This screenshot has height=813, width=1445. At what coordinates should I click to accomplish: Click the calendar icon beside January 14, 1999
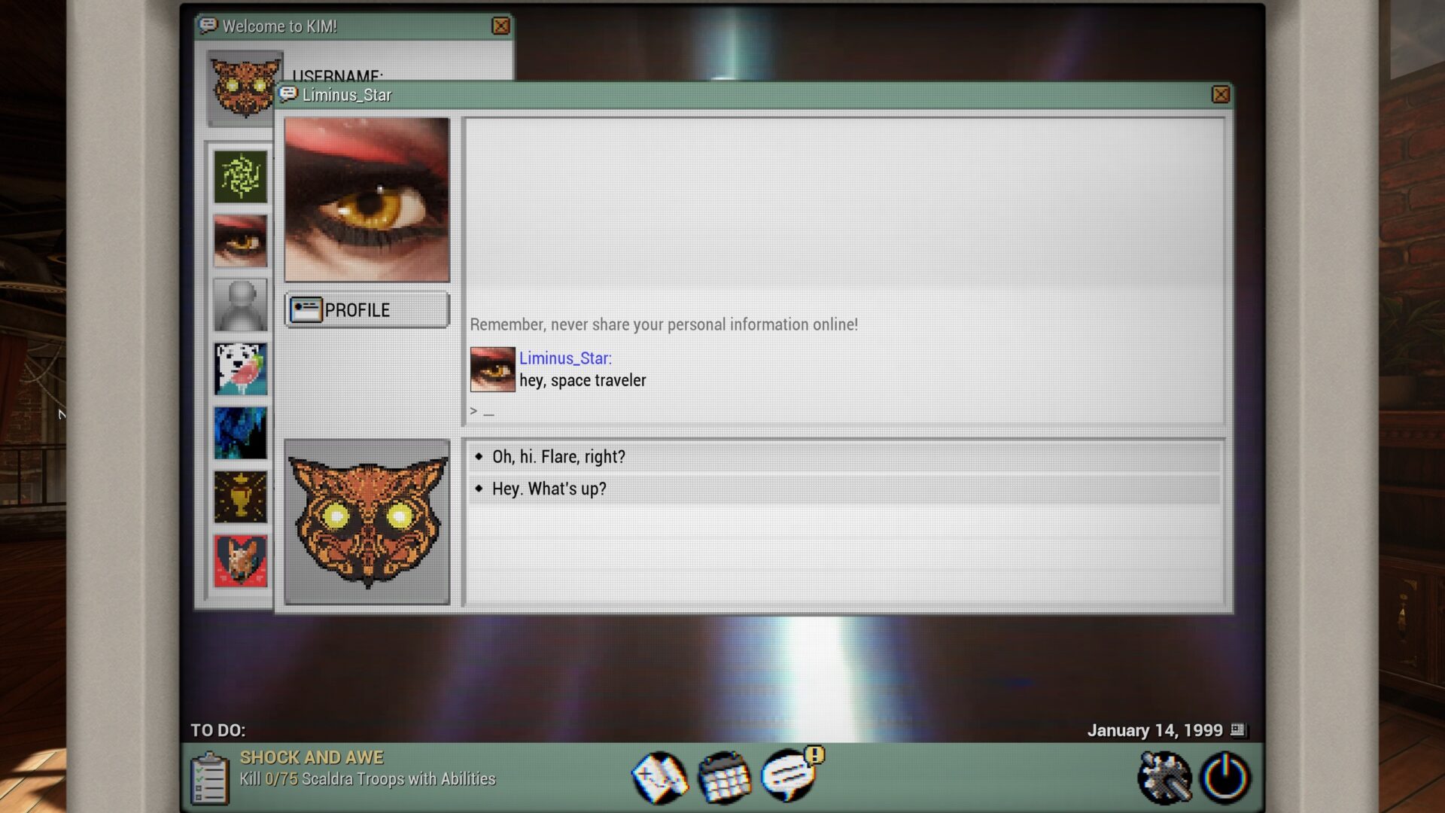[1237, 729]
